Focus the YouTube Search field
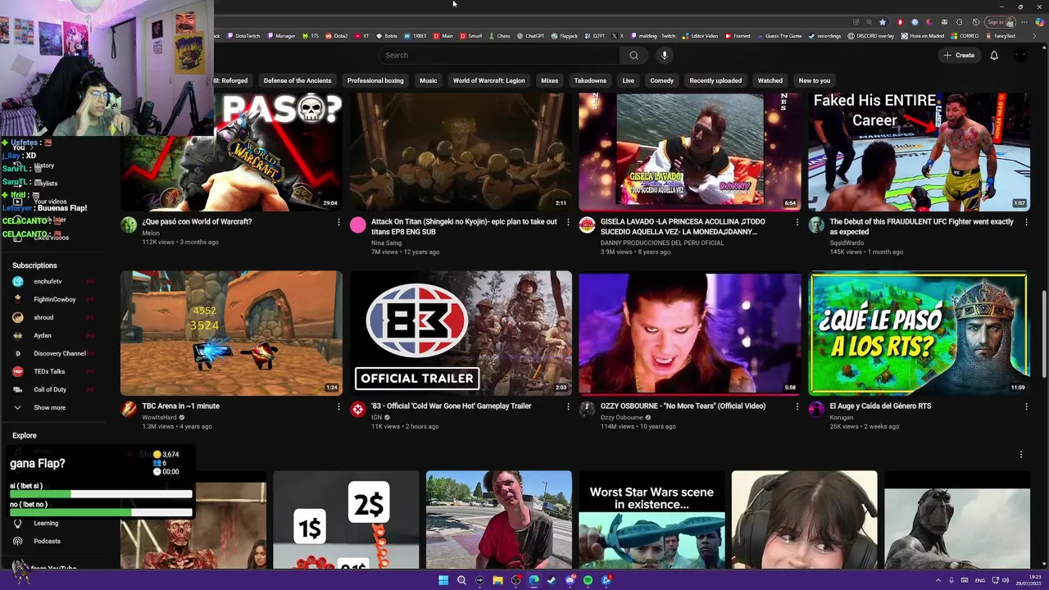This screenshot has height=590, width=1049. pos(500,55)
